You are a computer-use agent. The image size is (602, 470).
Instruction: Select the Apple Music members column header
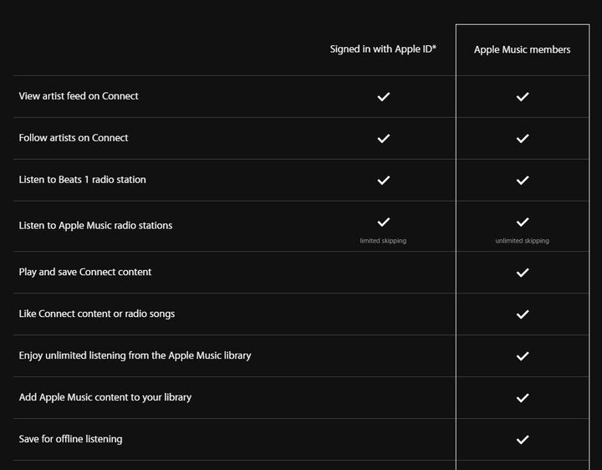522,49
